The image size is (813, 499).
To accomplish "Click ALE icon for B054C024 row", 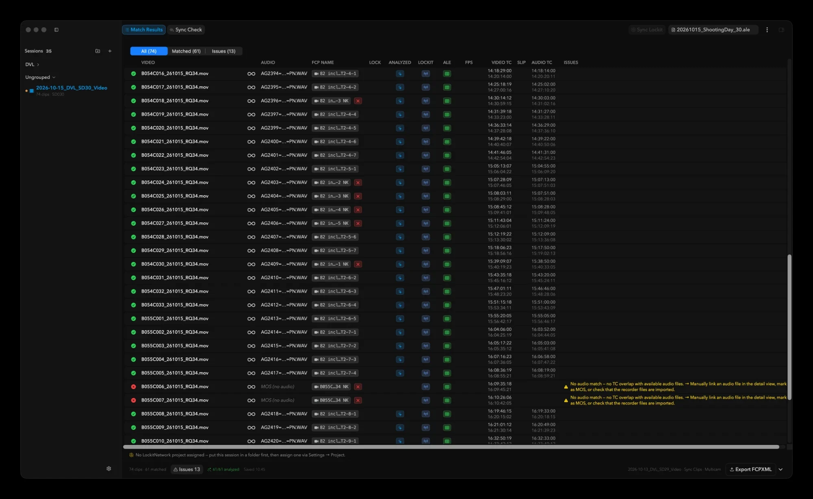I will [x=447, y=183].
